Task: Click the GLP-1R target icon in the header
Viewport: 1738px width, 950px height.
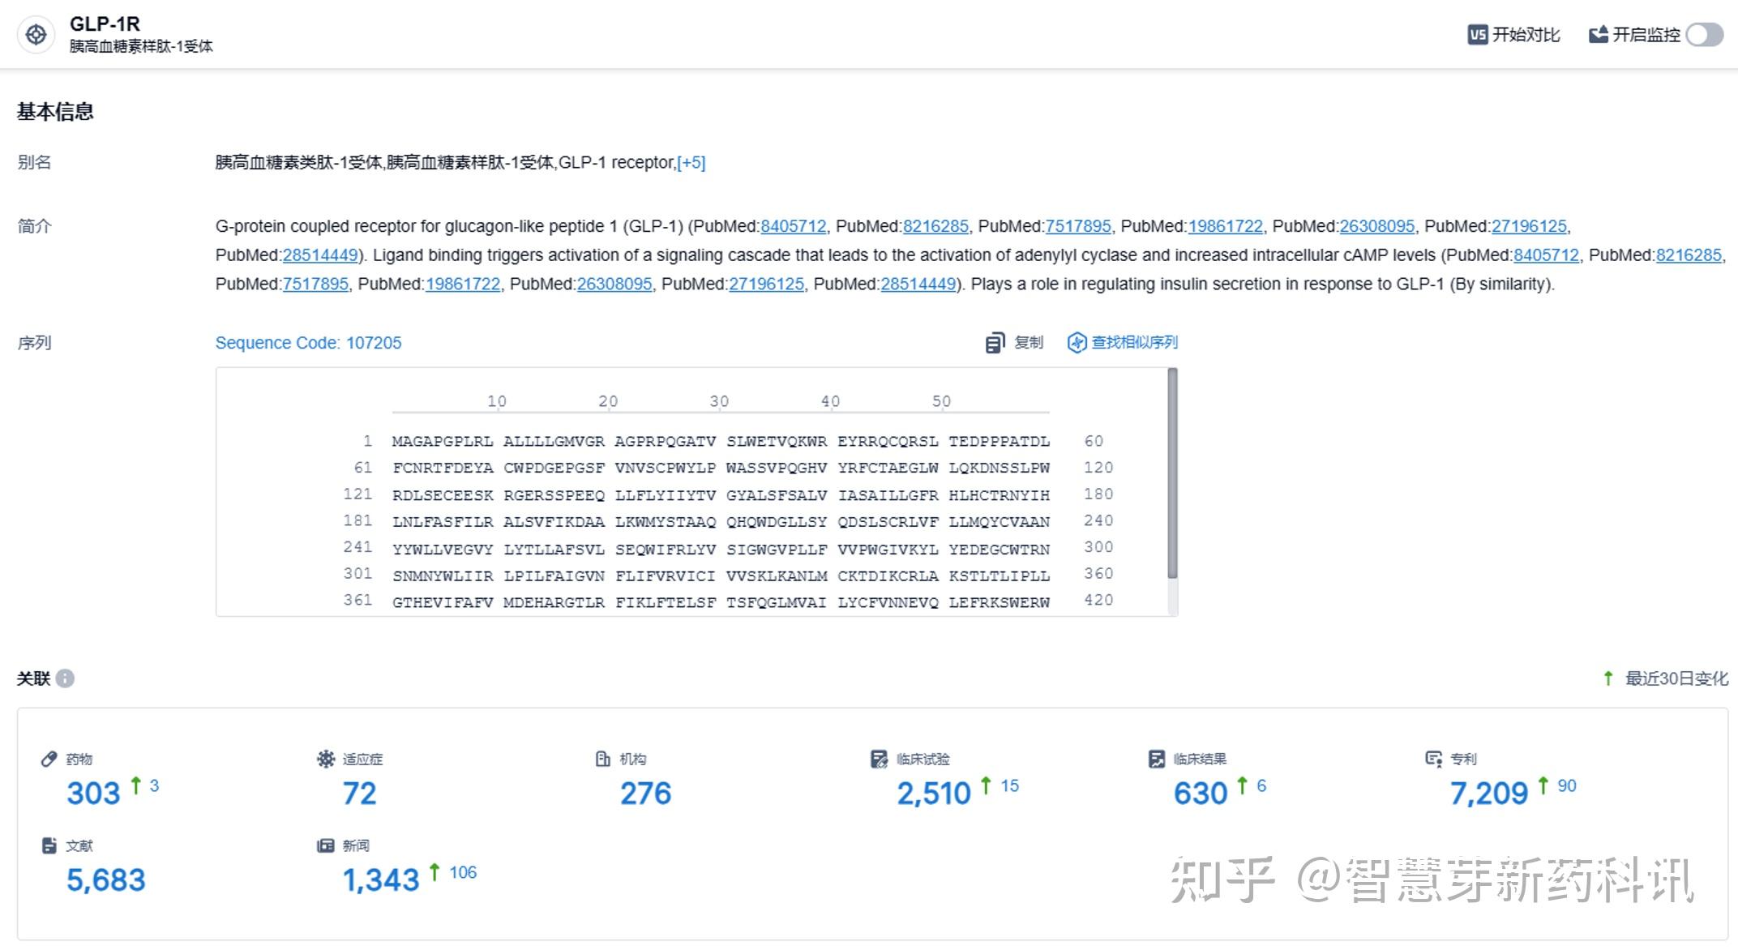Action: 36,35
